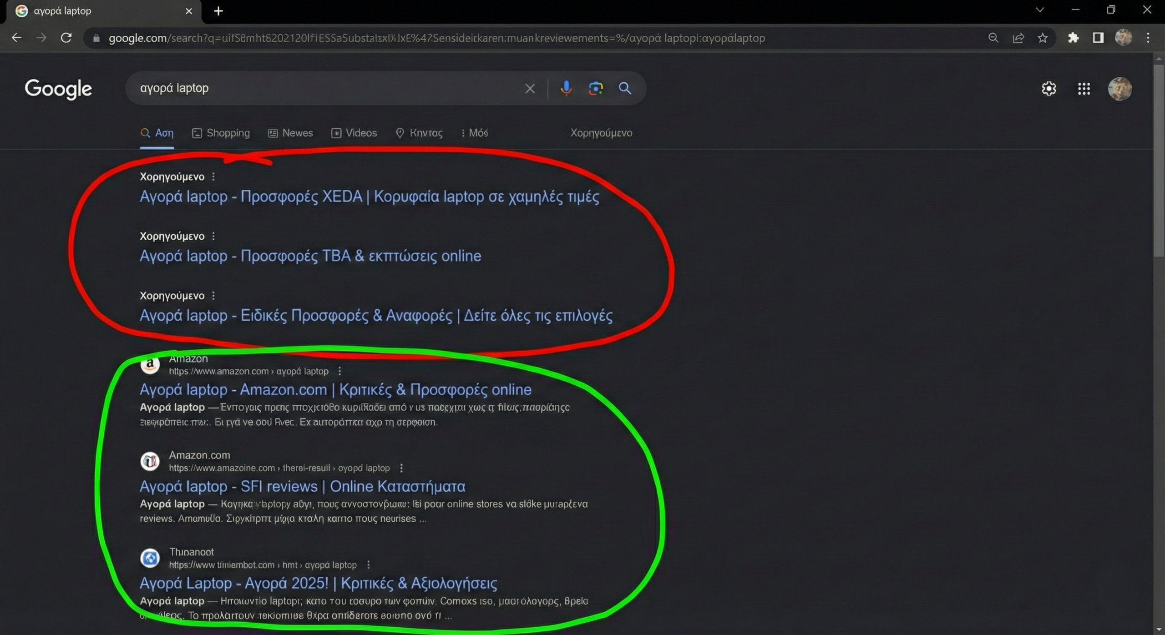Reload the page
Viewport: 1165px width, 635px height.
(66, 38)
